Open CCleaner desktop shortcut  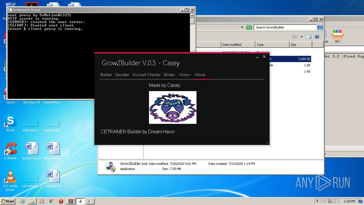pyautogui.click(x=10, y=151)
